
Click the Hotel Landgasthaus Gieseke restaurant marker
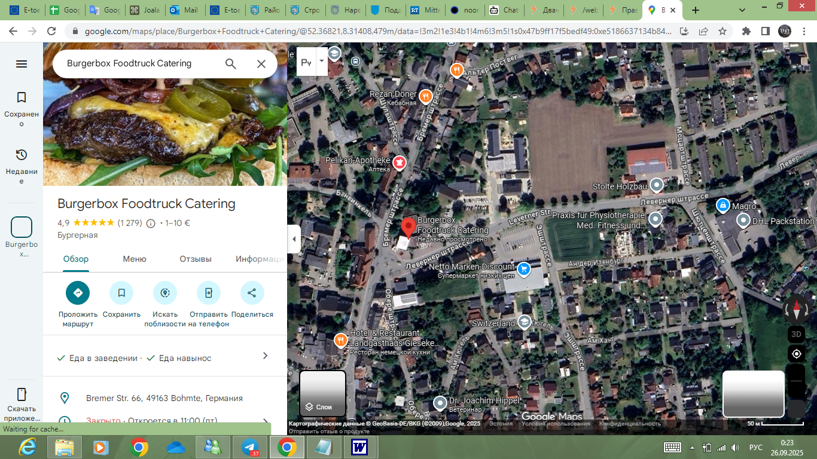pyautogui.click(x=341, y=339)
